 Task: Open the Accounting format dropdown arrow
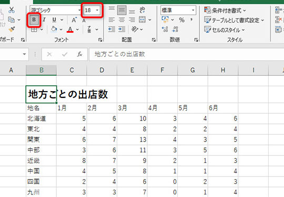tap(173, 20)
